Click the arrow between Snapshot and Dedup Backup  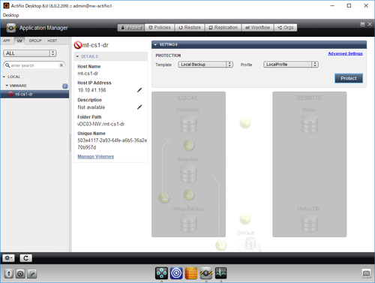click(189, 194)
